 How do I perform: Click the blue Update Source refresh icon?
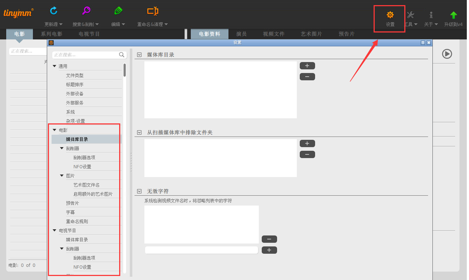coord(53,11)
